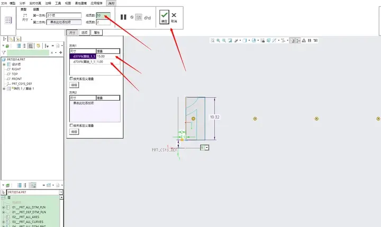This screenshot has height=227, width=381.
Task: Click the 编辑 button under 方向2
Action: coord(74,131)
